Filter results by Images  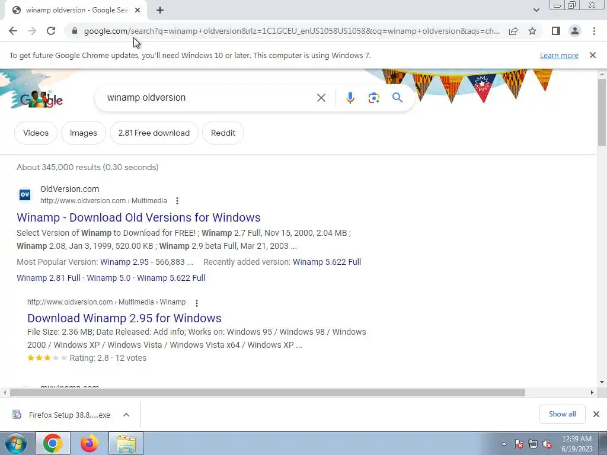coord(83,133)
